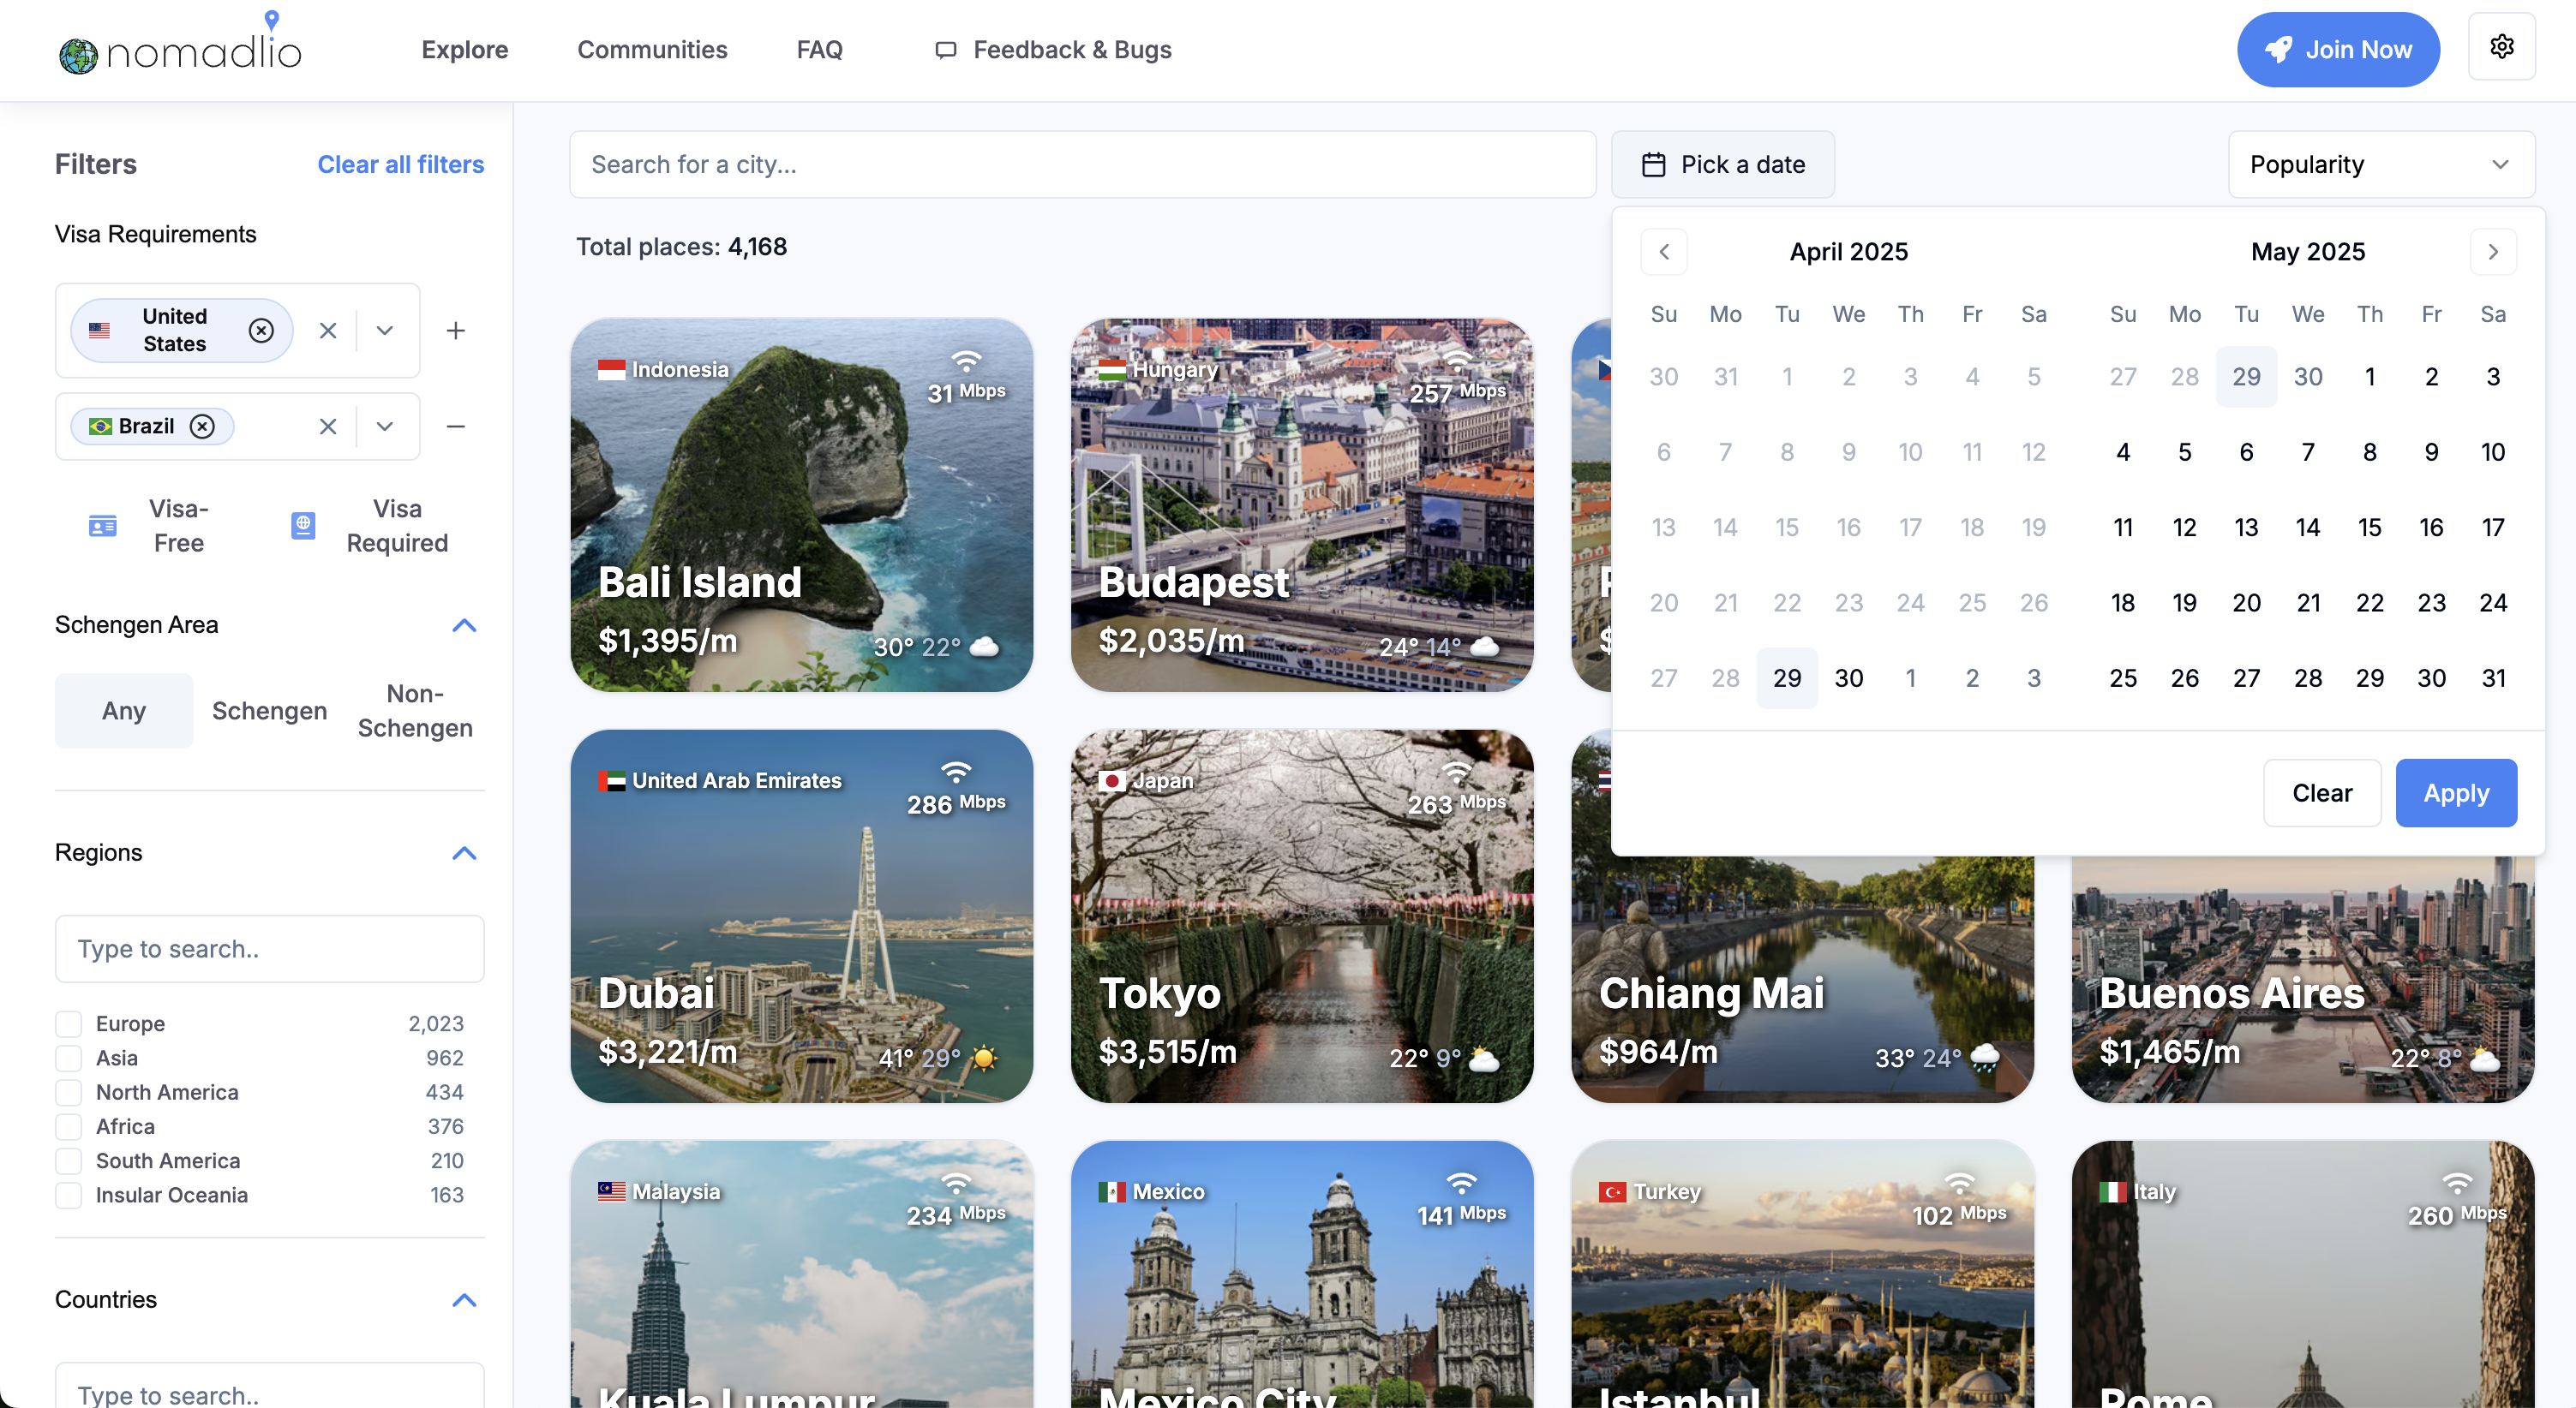Screen dimensions: 2576x1408
Task: Open the Pick a date picker
Action: tap(1723, 165)
